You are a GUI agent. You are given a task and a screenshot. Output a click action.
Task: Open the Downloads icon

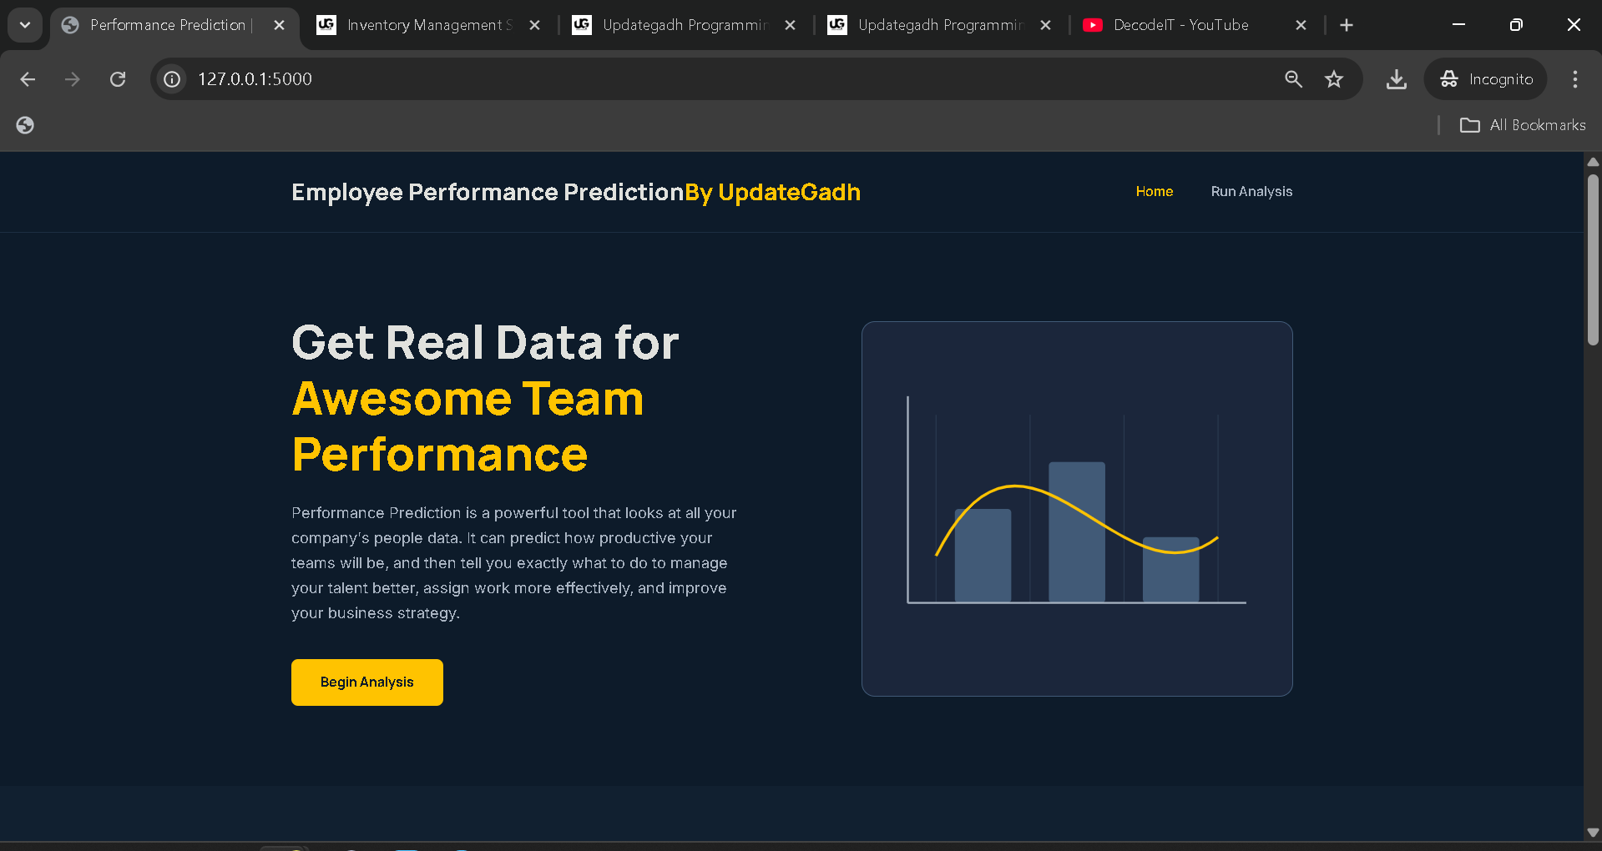(1396, 79)
